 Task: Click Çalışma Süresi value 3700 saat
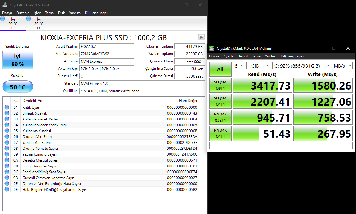point(189,76)
